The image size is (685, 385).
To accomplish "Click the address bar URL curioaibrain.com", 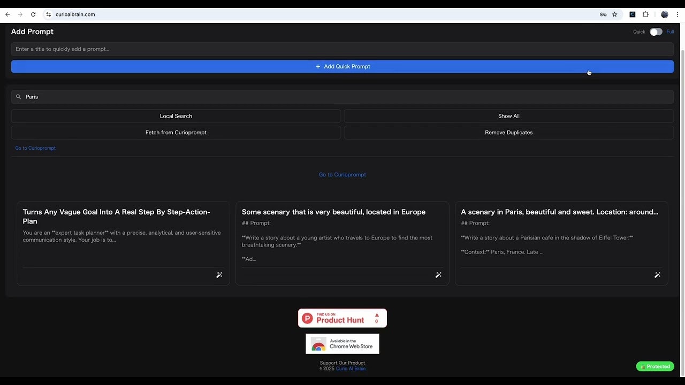I will pyautogui.click(x=75, y=14).
